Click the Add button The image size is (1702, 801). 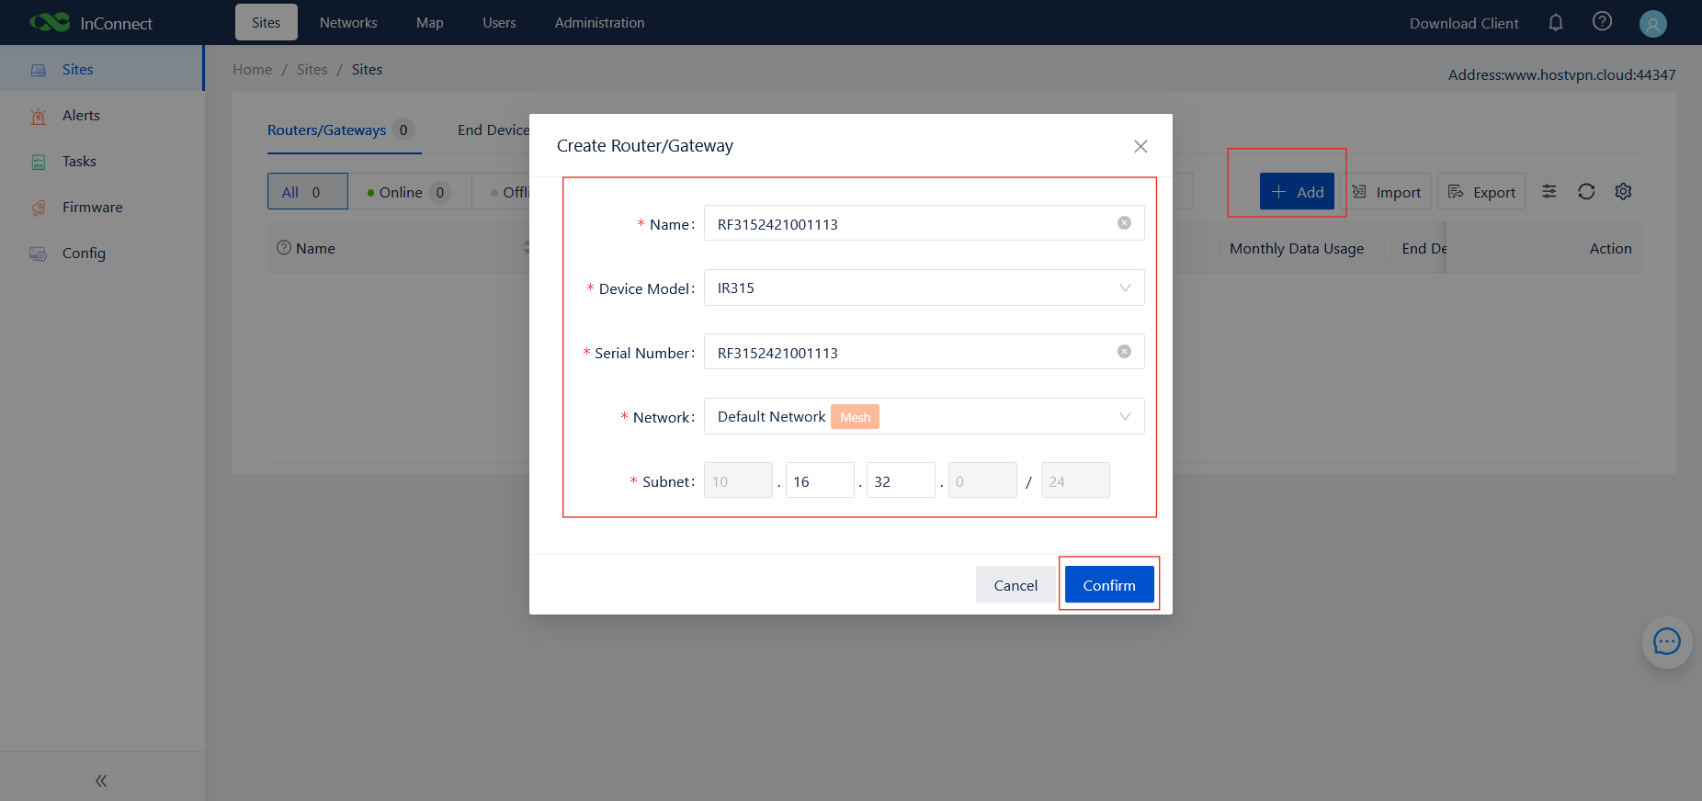click(x=1297, y=191)
